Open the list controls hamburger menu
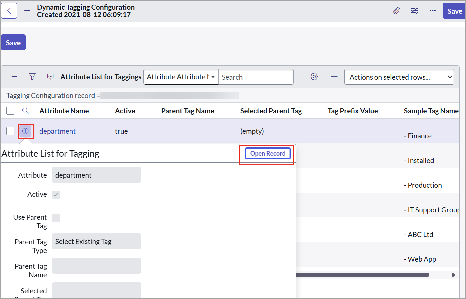Image resolution: width=466 pixels, height=299 pixels. pyautogui.click(x=14, y=77)
